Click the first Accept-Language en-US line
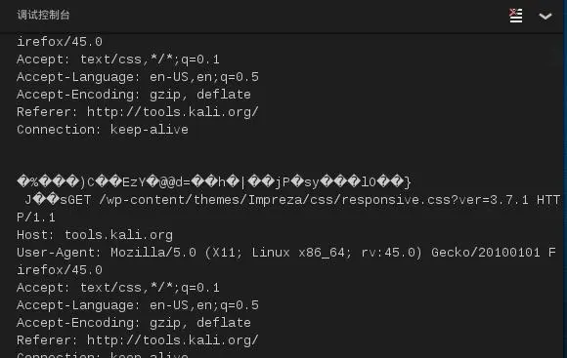The width and height of the screenshot is (567, 358). tap(138, 77)
